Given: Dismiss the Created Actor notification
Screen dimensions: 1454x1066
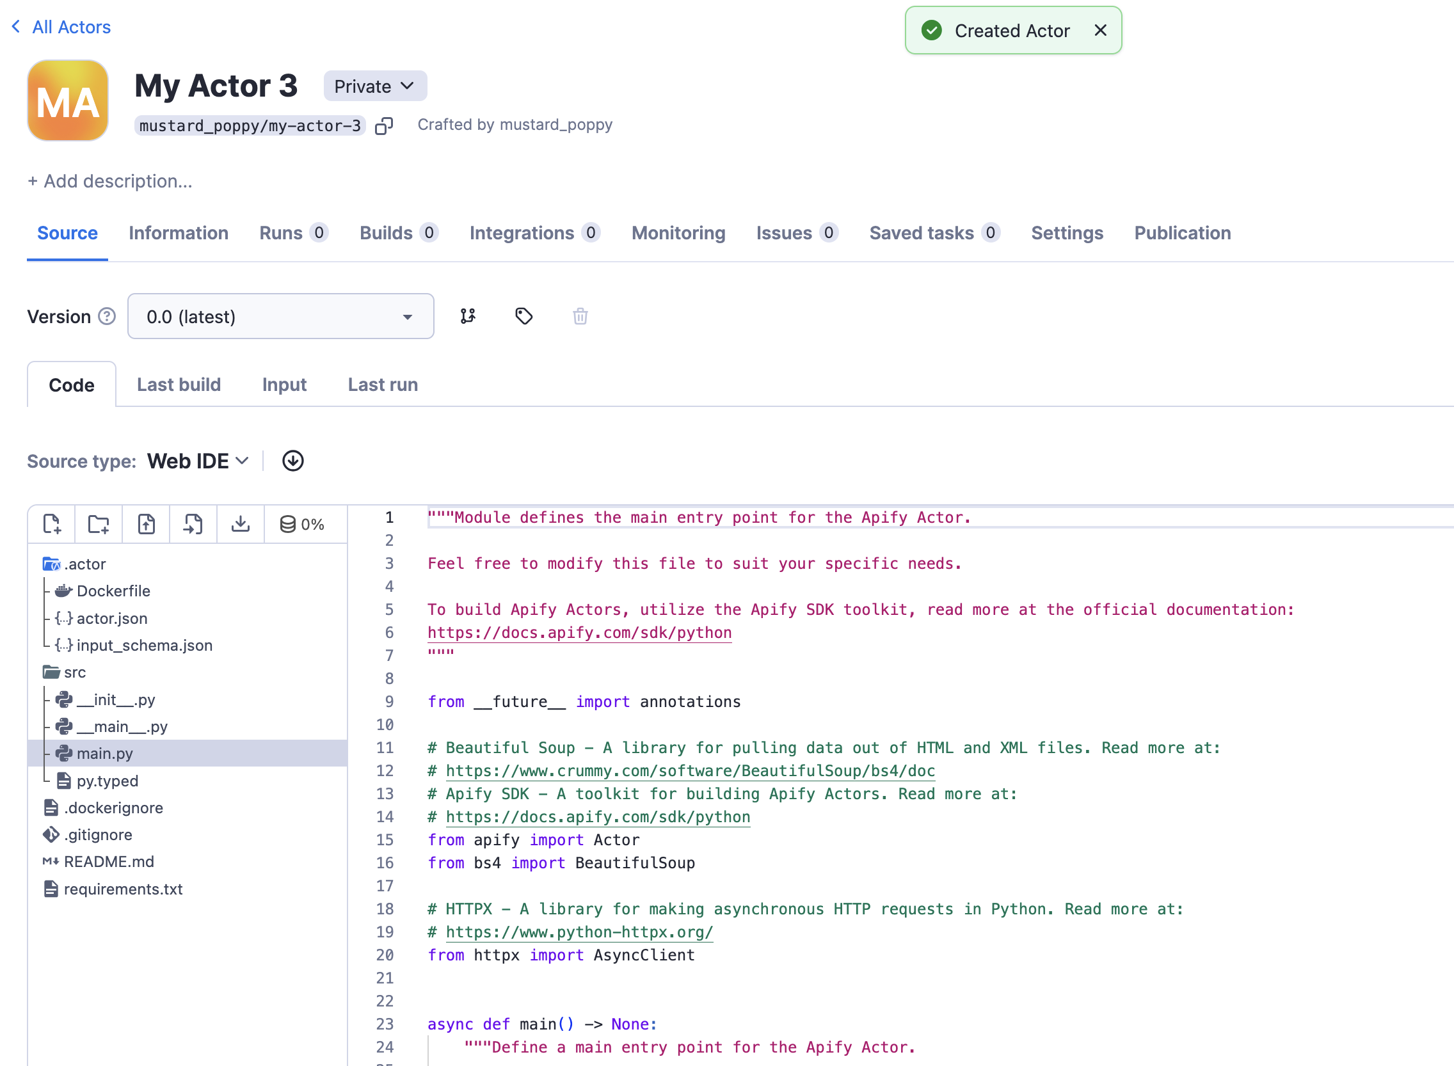Looking at the screenshot, I should tap(1100, 30).
